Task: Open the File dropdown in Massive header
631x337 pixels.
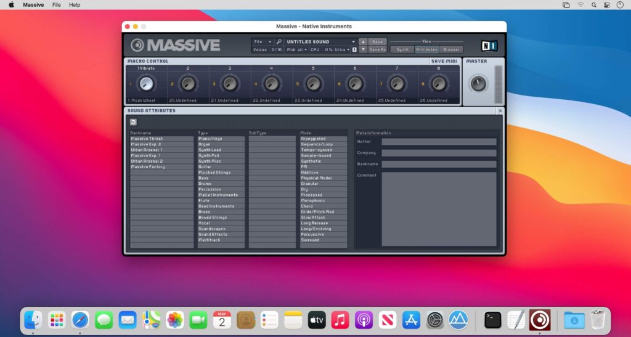Action: pyautogui.click(x=261, y=42)
